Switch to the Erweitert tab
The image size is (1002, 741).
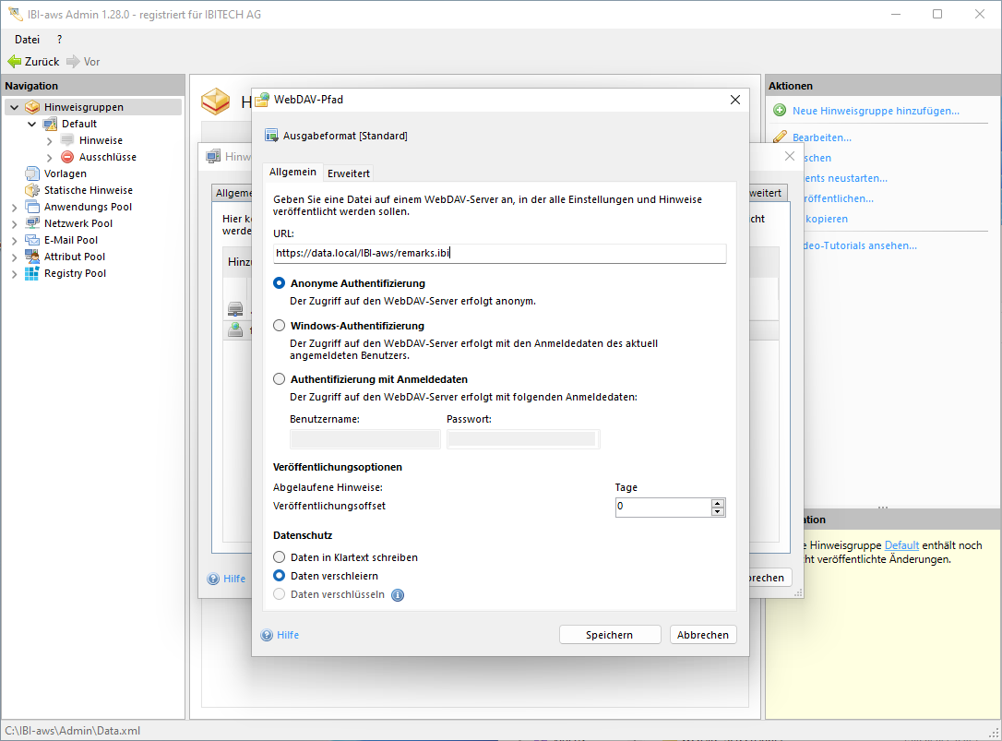[349, 173]
